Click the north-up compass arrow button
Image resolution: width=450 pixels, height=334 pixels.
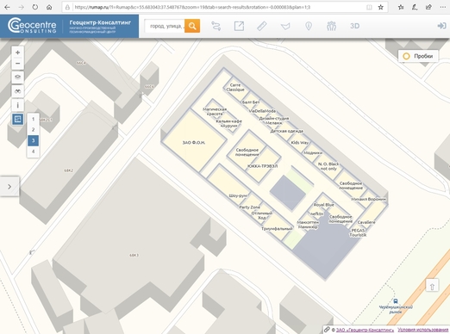(432, 286)
